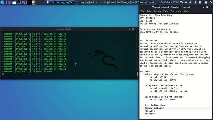Open the clock showing Sun 26 Apr
The width and height of the screenshot is (213, 120).
(x=170, y=2)
